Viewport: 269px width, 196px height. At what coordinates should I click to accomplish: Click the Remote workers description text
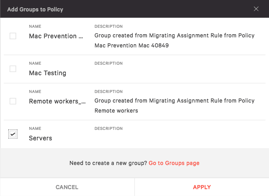[116, 111]
